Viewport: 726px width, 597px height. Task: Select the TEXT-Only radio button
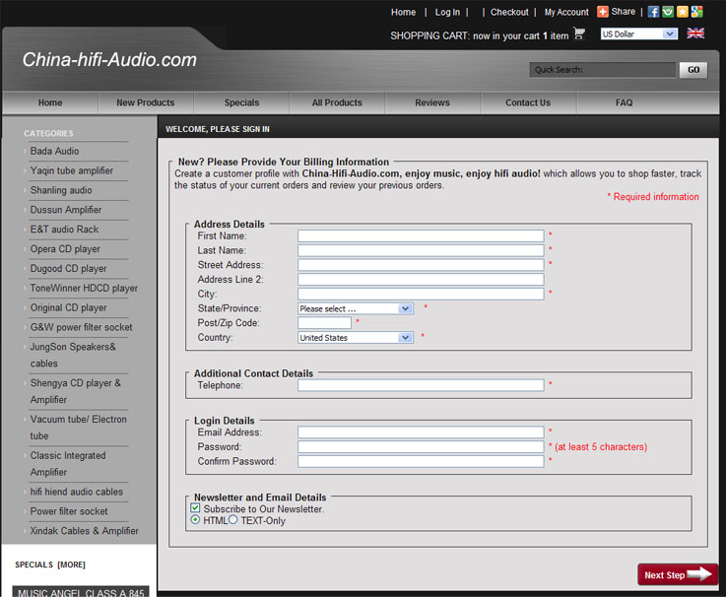point(232,519)
